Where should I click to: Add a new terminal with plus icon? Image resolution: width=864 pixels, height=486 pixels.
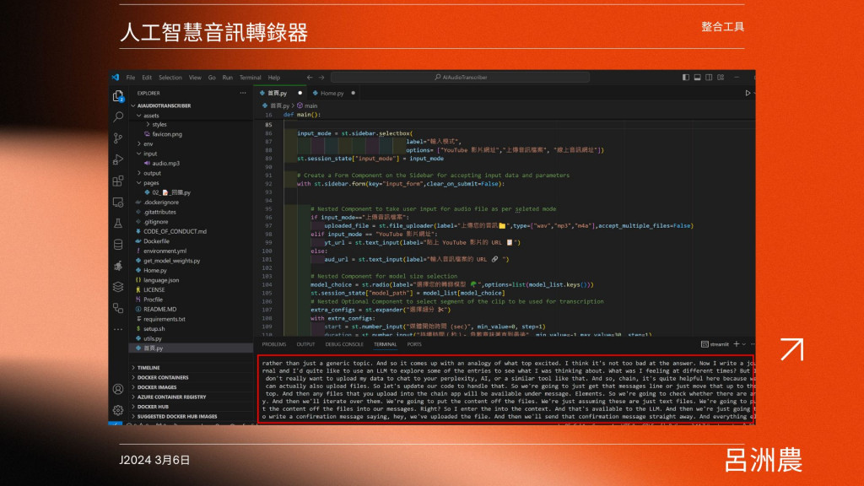[x=736, y=344]
